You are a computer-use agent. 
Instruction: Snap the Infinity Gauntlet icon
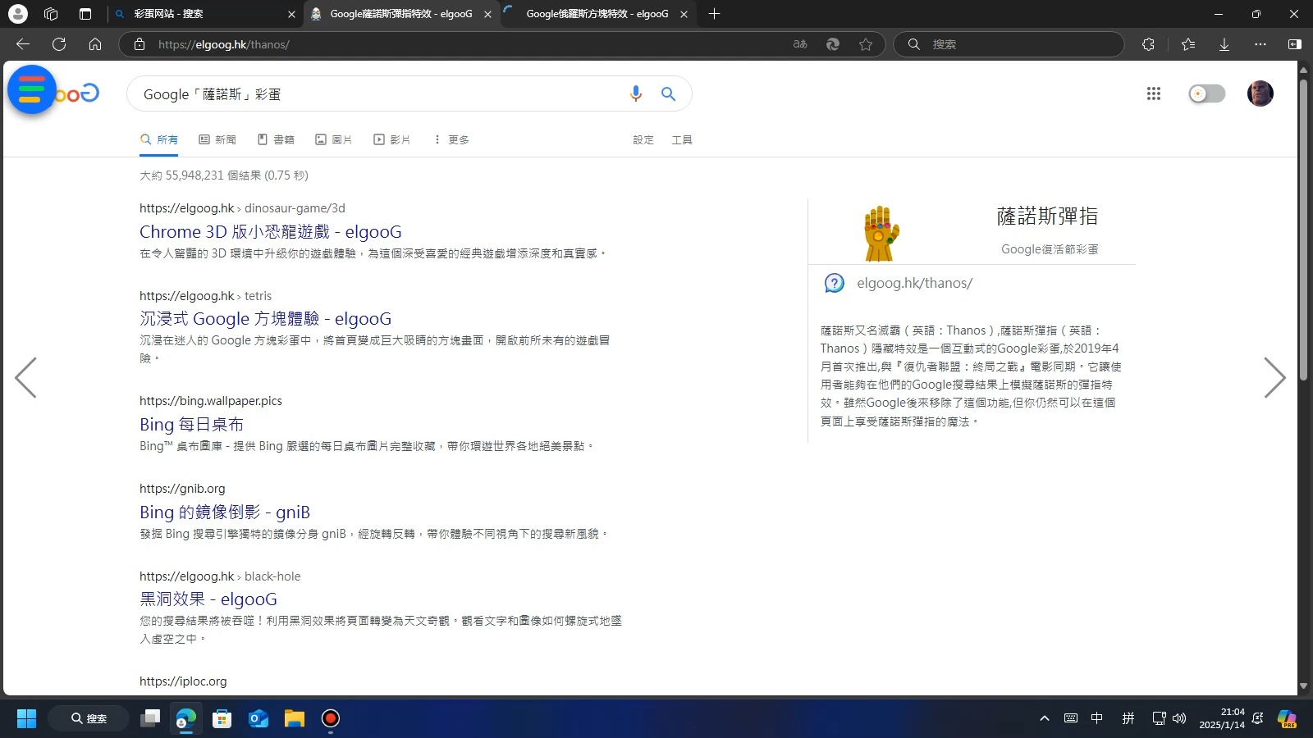point(881,234)
